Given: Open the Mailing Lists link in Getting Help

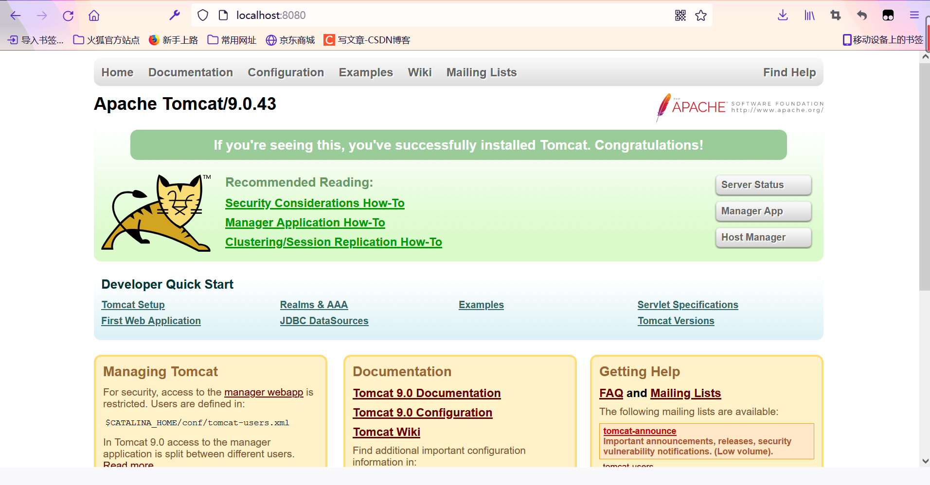Looking at the screenshot, I should pyautogui.click(x=686, y=393).
